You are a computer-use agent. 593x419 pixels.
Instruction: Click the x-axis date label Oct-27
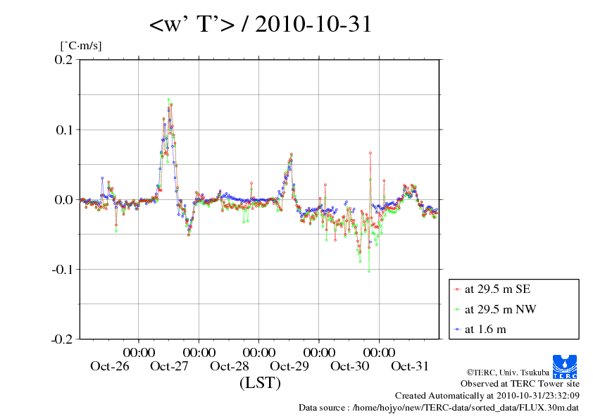169,366
